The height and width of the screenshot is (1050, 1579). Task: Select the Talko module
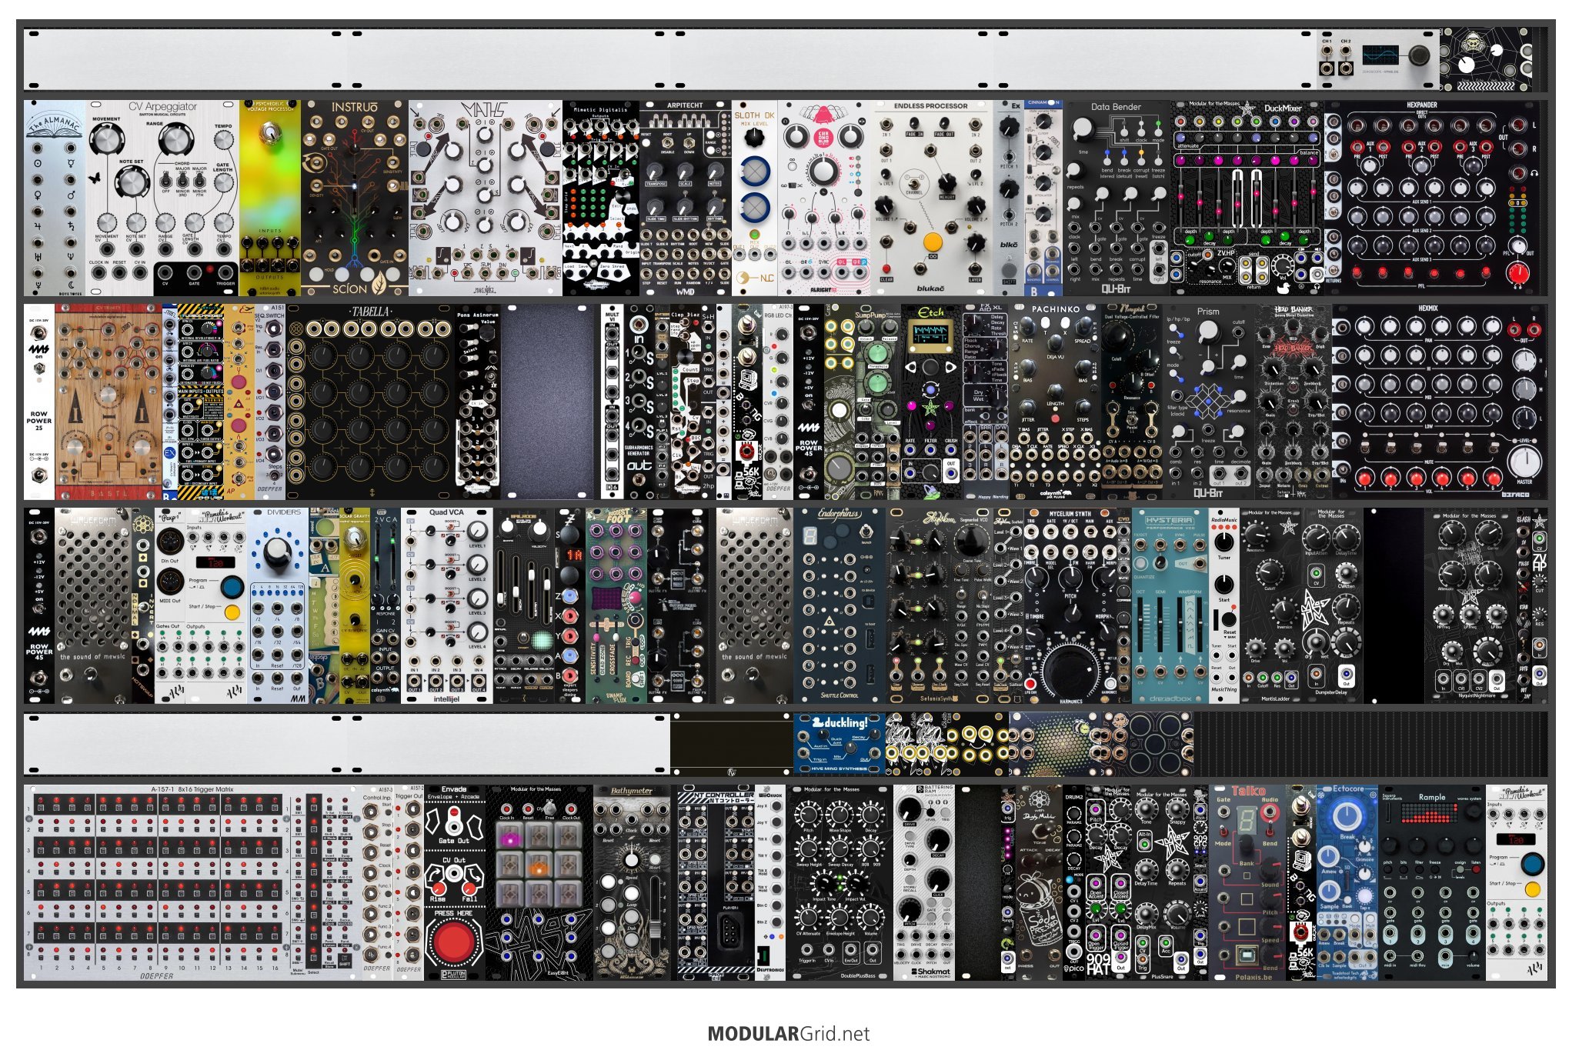(1247, 882)
